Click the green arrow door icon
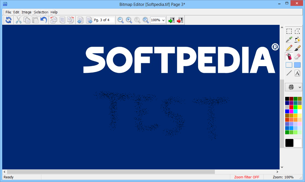 tap(171, 20)
